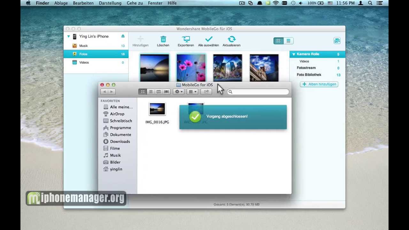Open the Bearbeiten menu
Screen dimensions: 409x230
point(83,3)
